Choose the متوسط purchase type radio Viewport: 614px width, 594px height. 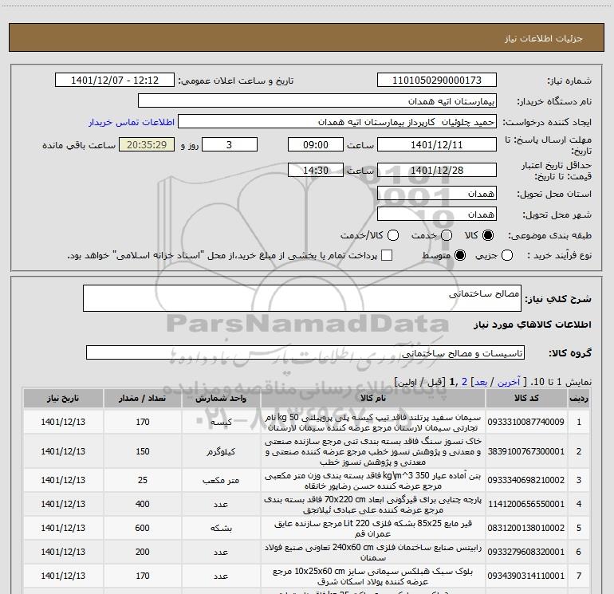(x=460, y=255)
